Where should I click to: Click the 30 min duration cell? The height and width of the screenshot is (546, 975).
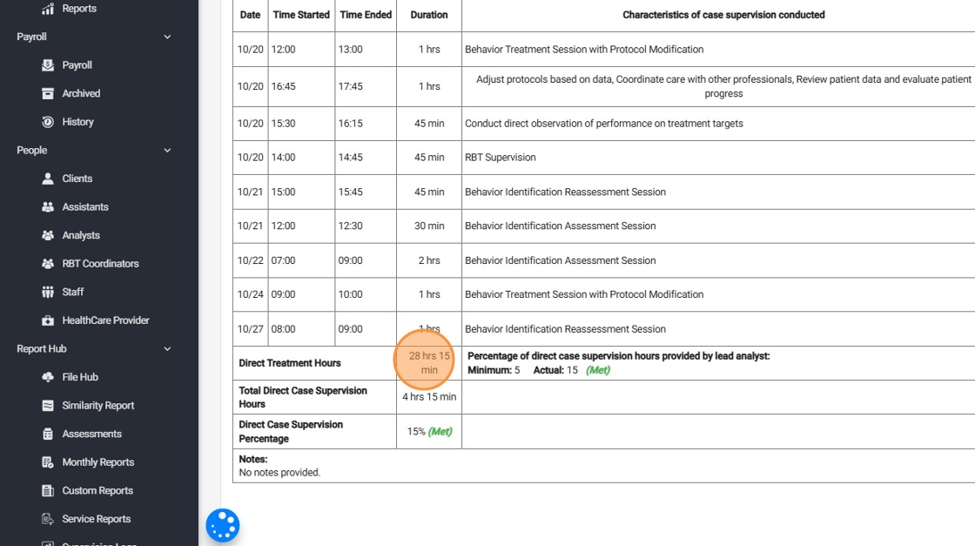click(429, 226)
